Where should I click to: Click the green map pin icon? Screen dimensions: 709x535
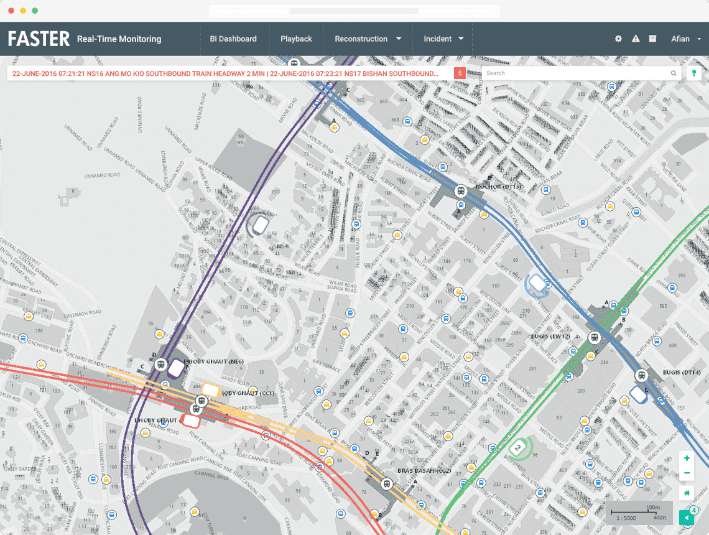point(694,73)
